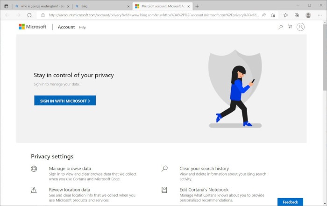Open the Read aloud icon in address bar
The image size is (327, 206).
click(x=264, y=15)
